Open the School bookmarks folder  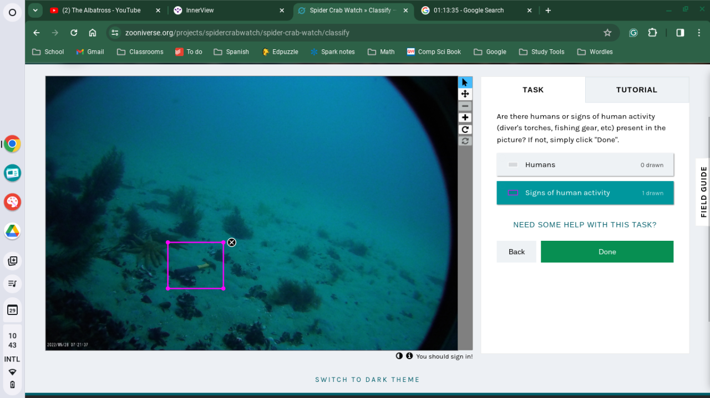[x=48, y=52]
